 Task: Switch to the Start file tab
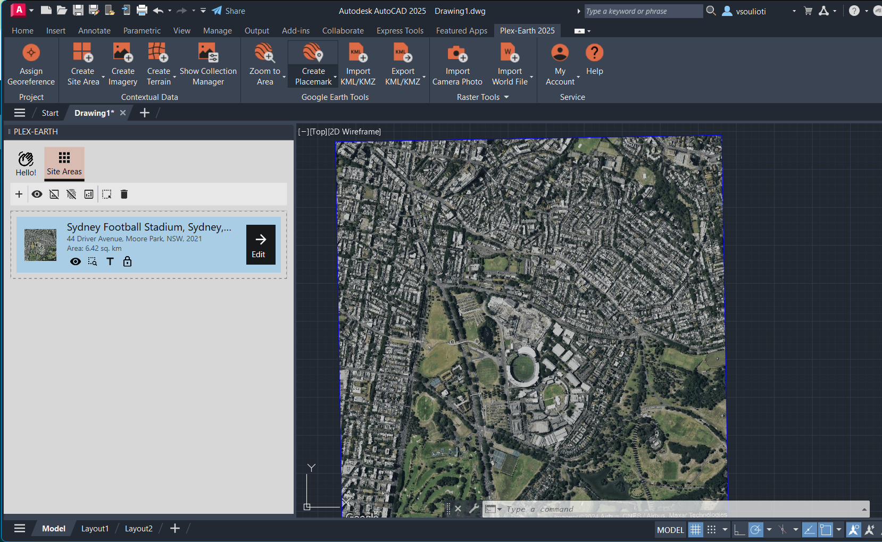tap(50, 113)
